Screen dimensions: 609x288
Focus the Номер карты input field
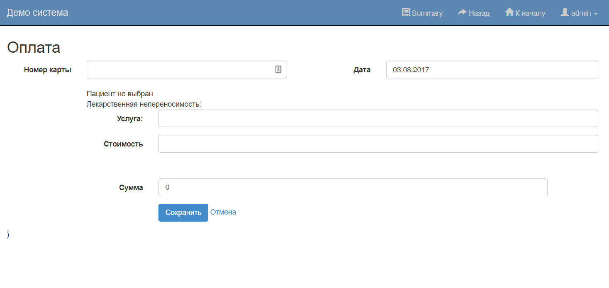(178, 70)
